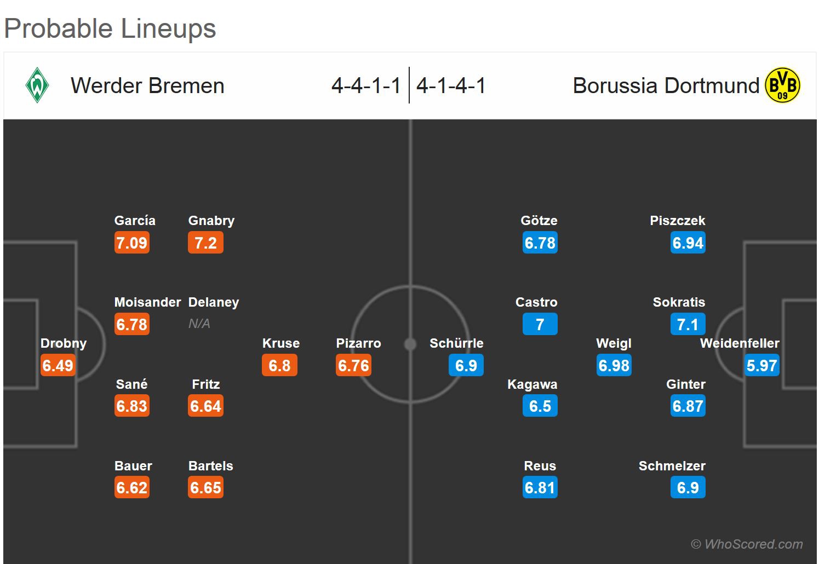Click the Reus player name
This screenshot has width=819, height=564.
540,466
